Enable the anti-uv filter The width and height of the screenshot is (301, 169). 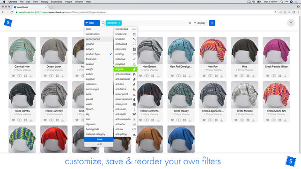click(x=125, y=129)
